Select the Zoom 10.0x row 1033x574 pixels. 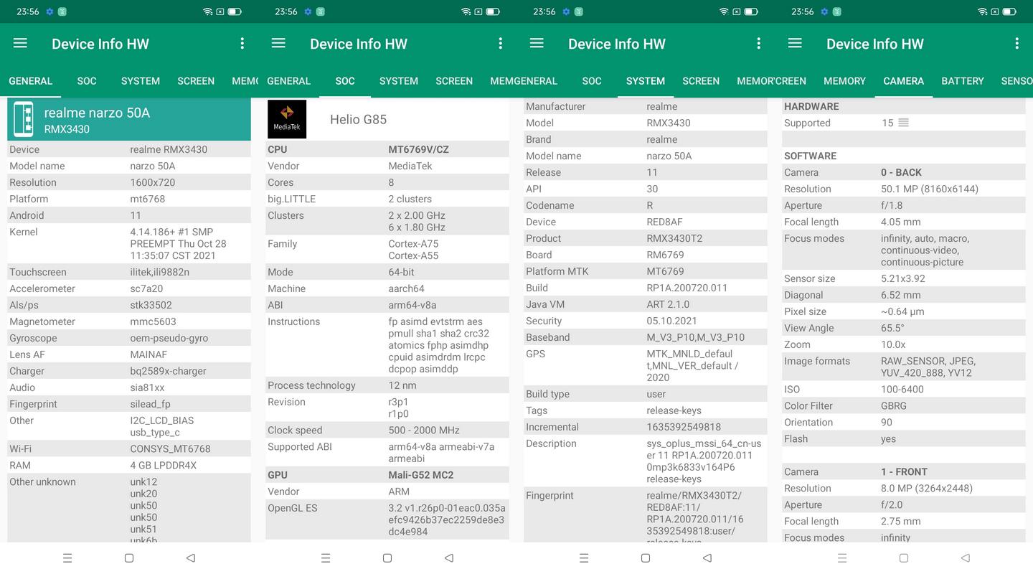pyautogui.click(x=904, y=344)
